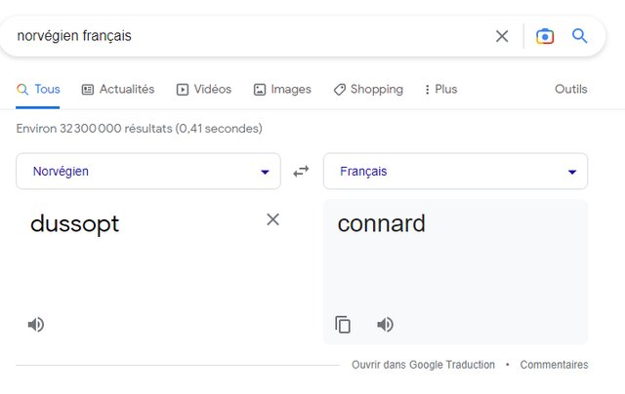
Task: Switch to the Shopping tab
Action: coord(368,89)
